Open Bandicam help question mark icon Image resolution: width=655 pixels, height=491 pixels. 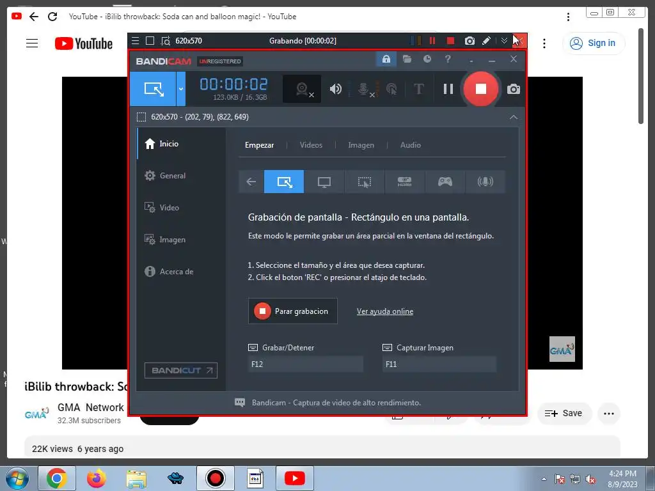448,59
